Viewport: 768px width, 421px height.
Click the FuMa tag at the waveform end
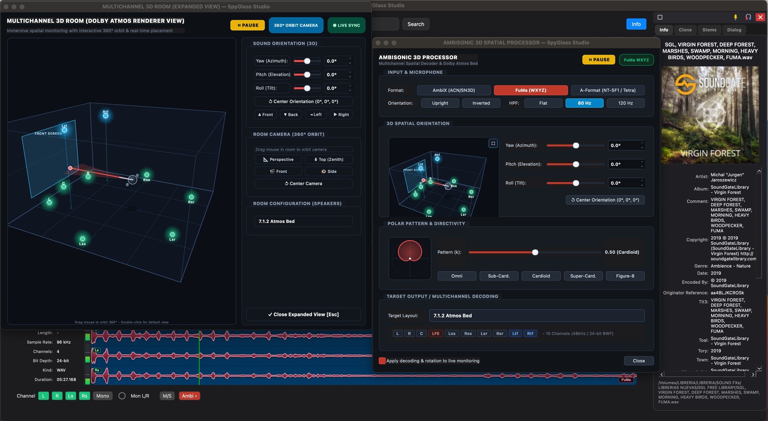point(626,380)
